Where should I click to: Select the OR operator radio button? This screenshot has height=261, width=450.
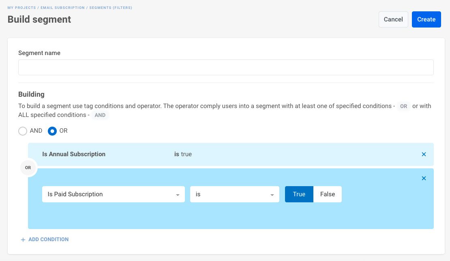(x=52, y=131)
